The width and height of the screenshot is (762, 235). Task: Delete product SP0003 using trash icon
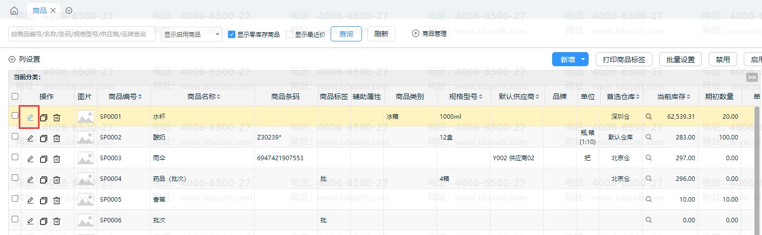pos(57,159)
